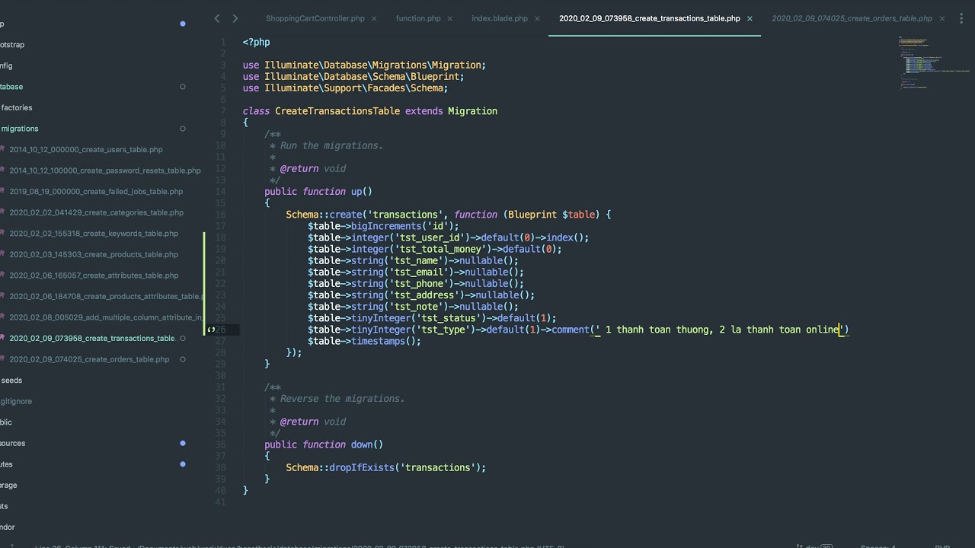This screenshot has height=548, width=975.
Task: Close the create_orders_table.php tab
Action: [941, 18]
